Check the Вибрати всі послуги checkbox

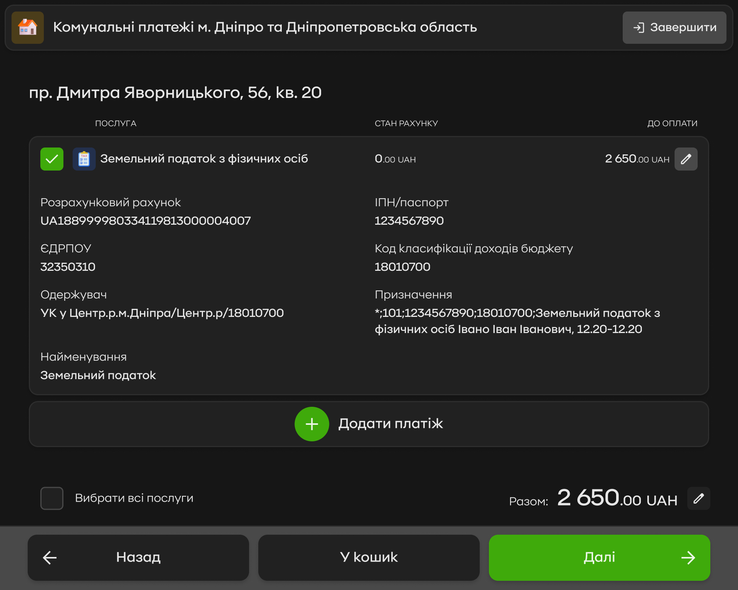coord(52,498)
